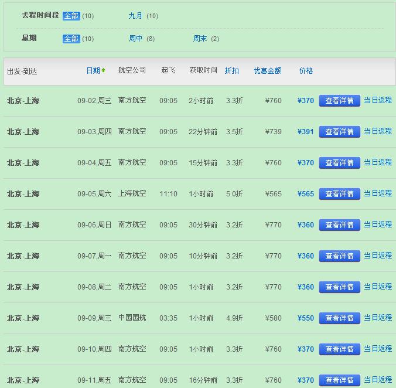
Task: Click the 16分钟前 retrieval time
Action: [x=203, y=380]
